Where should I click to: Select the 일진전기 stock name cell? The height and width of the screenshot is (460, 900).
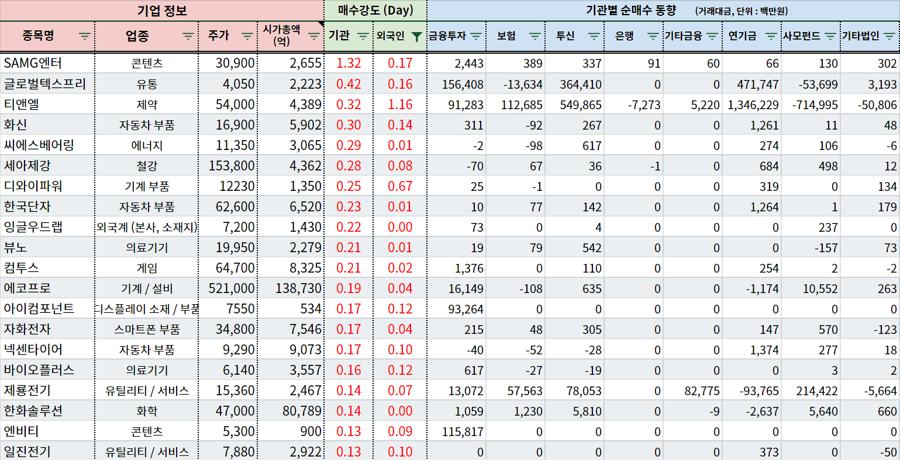pyautogui.click(x=47, y=451)
